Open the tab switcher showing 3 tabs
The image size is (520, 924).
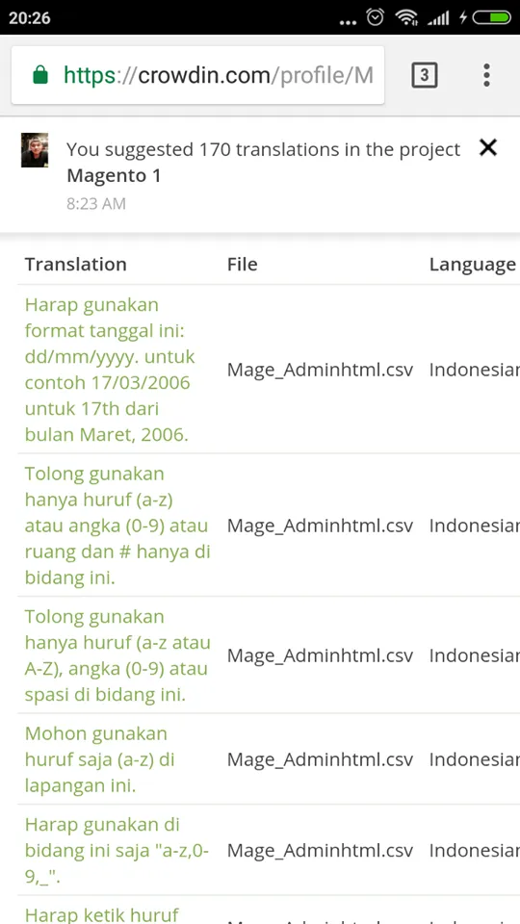(x=425, y=75)
